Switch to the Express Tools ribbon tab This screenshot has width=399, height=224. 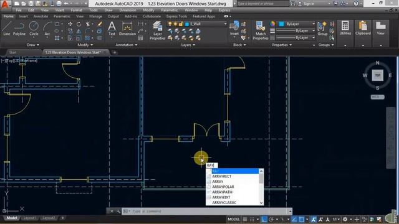pyautogui.click(x=176, y=16)
